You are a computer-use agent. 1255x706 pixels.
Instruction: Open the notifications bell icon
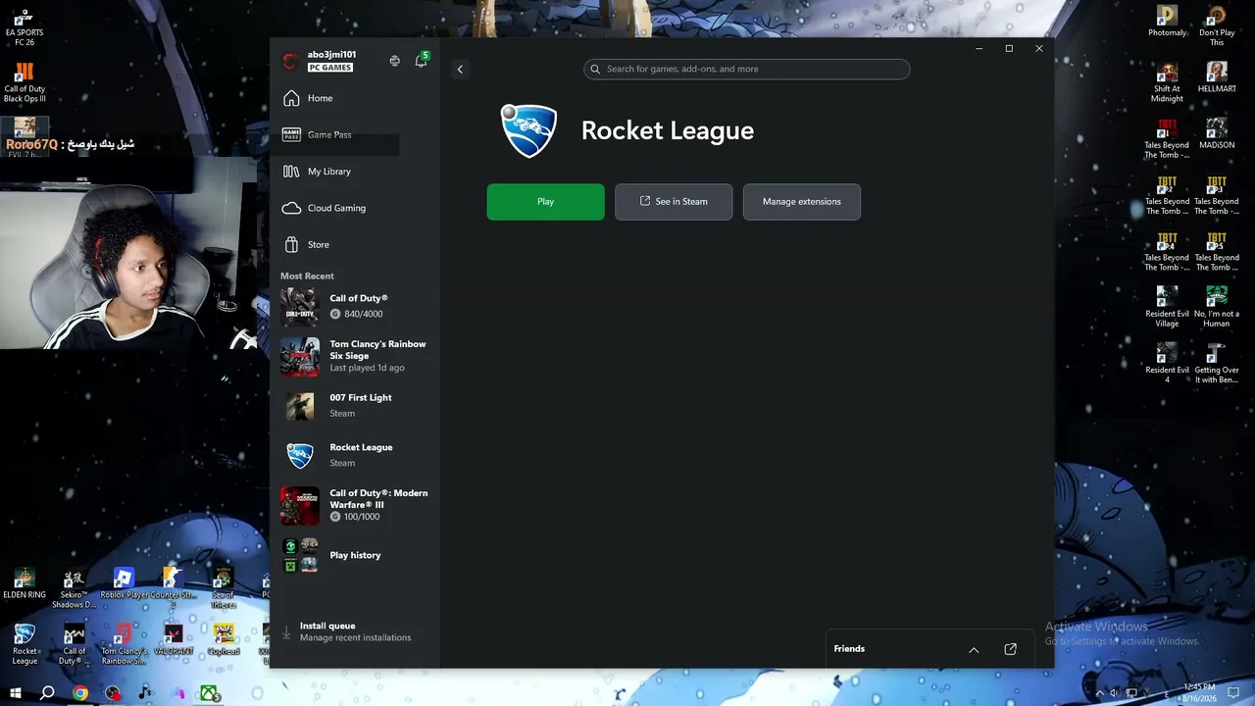coord(421,61)
